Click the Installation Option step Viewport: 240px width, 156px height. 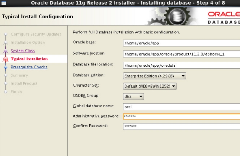28,43
